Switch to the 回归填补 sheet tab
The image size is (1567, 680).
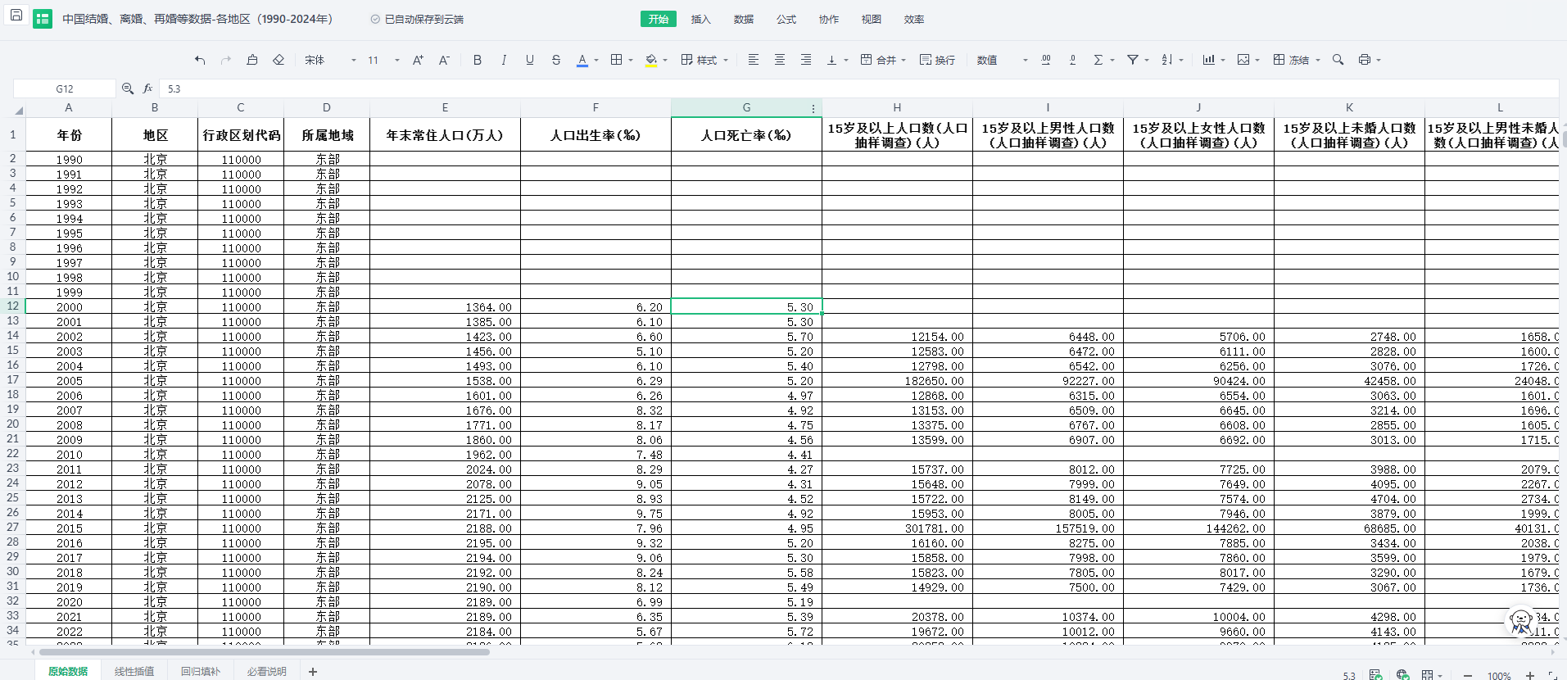pyautogui.click(x=201, y=671)
